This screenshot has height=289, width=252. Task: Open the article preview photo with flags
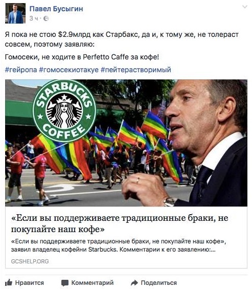126,143
